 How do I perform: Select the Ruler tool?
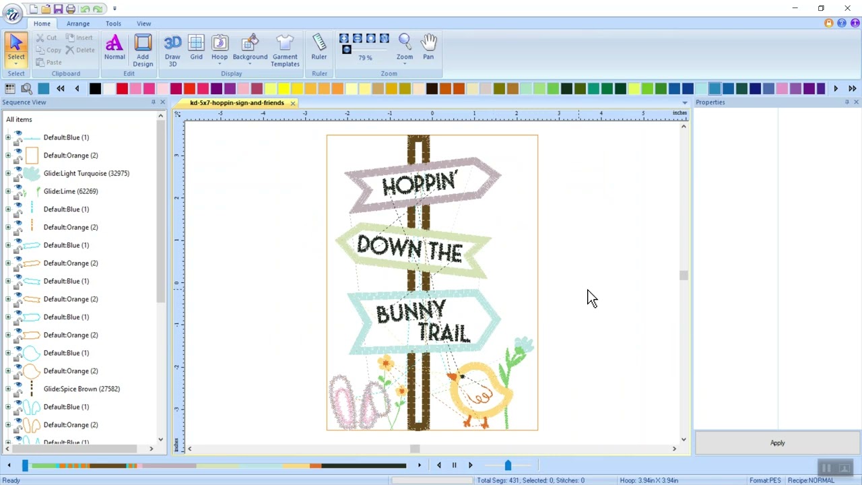(x=319, y=47)
